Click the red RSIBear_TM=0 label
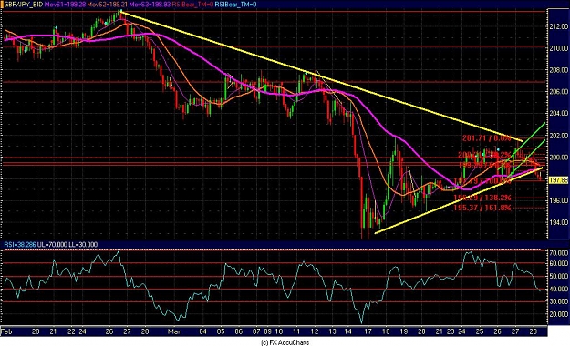The height and width of the screenshot is (346, 570). click(x=192, y=5)
